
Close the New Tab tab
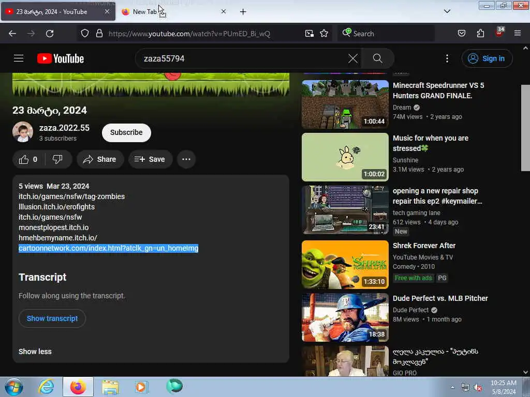224,11
